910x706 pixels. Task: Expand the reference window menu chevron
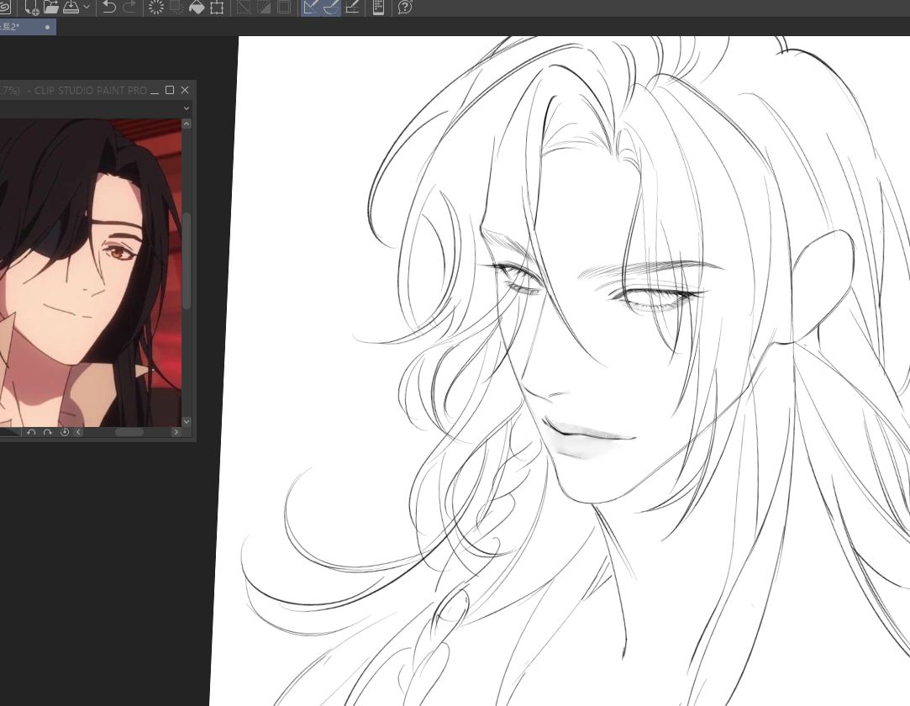186,108
